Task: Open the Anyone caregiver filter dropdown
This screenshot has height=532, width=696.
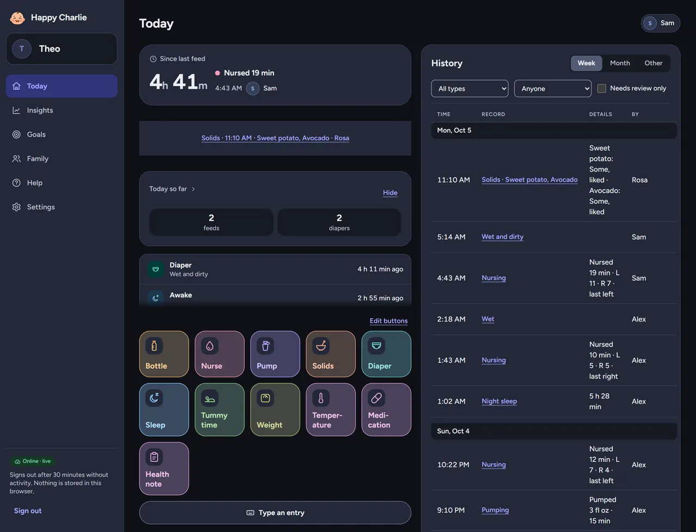Action: 553,89
